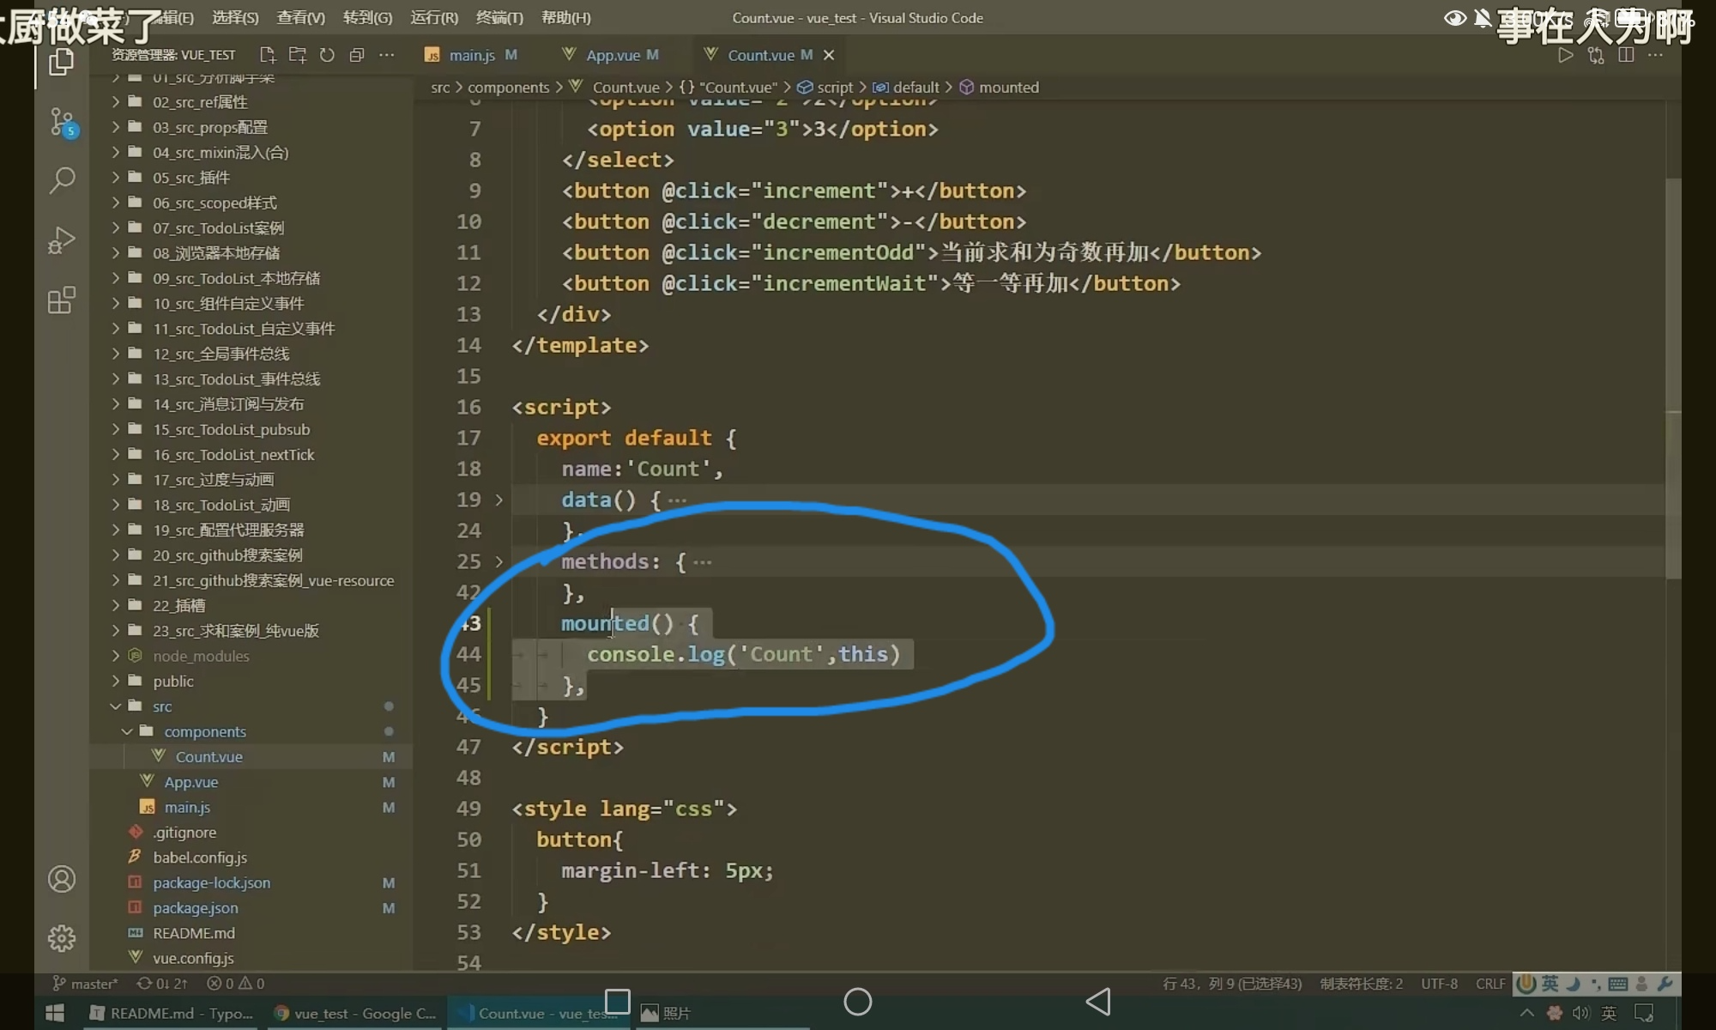This screenshot has height=1030, width=1716.
Task: Close the Count.vue editor tab
Action: [x=829, y=55]
